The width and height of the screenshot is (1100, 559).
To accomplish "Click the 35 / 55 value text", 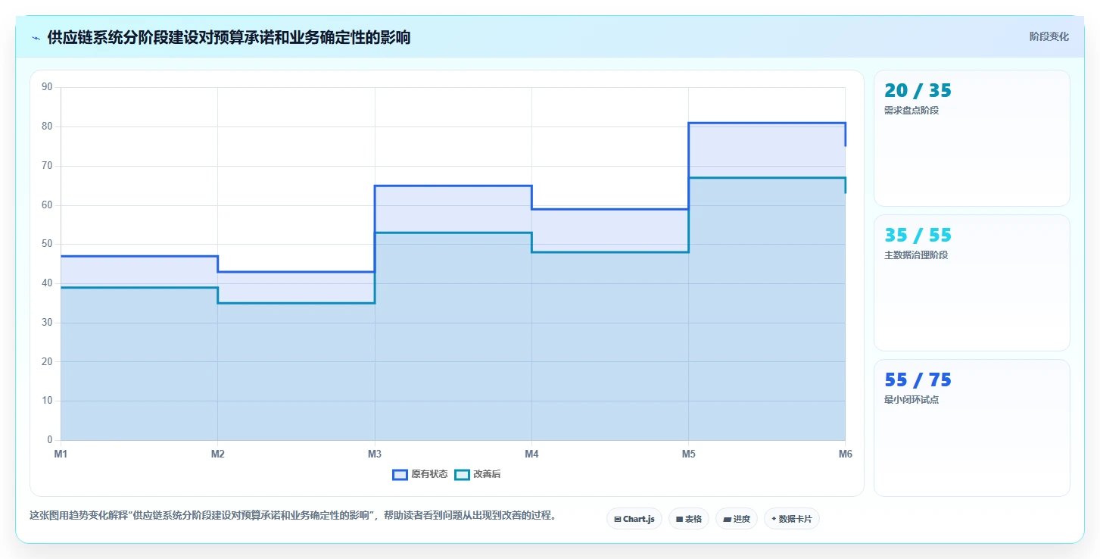I will point(918,236).
